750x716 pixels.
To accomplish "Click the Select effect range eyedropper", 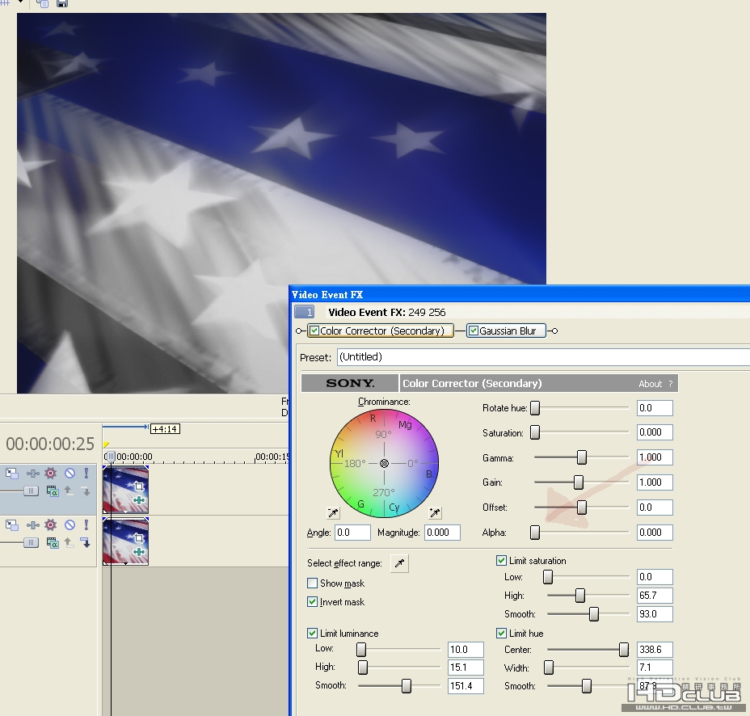I will [399, 563].
